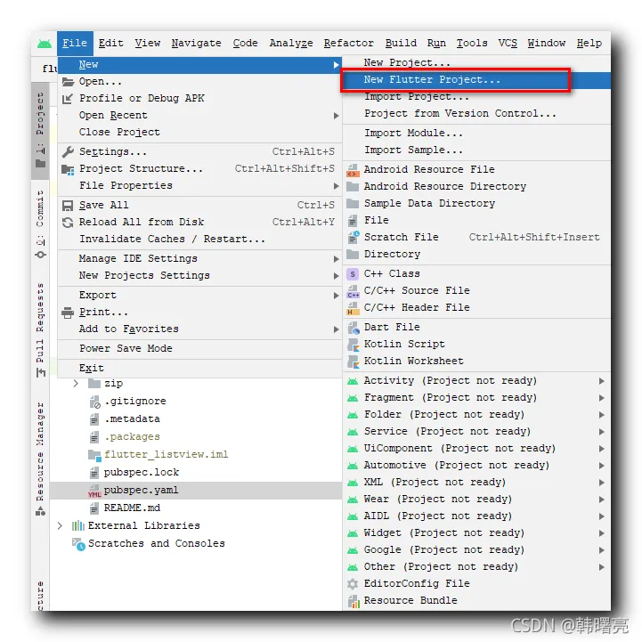The height and width of the screenshot is (642, 642).
Task: Expand the Manage IDE Settings submenu arrow
Action: pyautogui.click(x=336, y=259)
